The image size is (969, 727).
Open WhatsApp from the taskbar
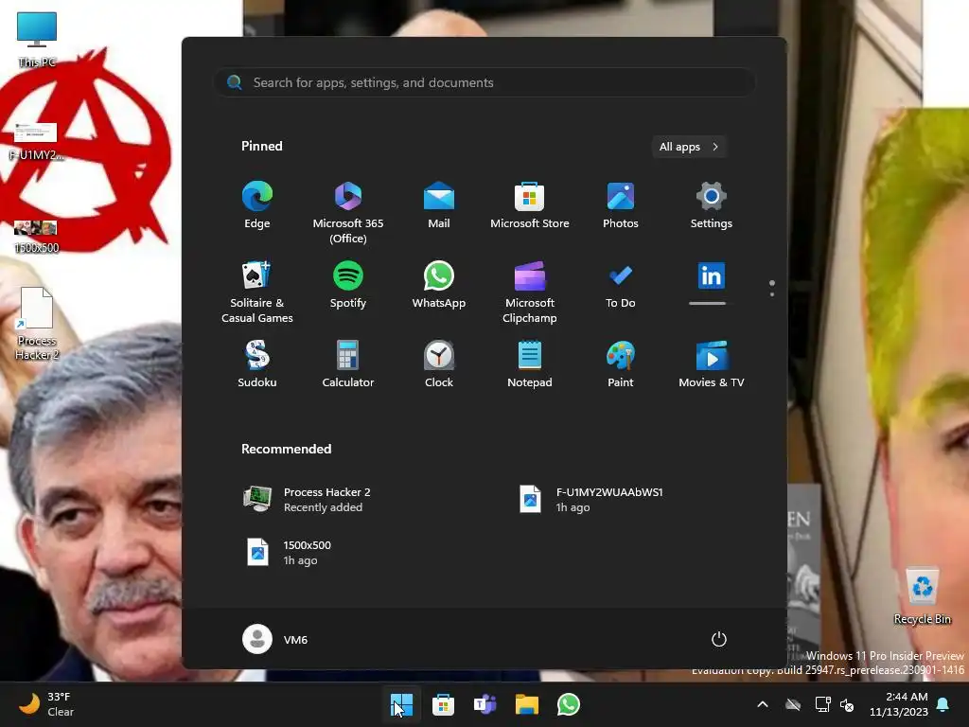(x=569, y=704)
